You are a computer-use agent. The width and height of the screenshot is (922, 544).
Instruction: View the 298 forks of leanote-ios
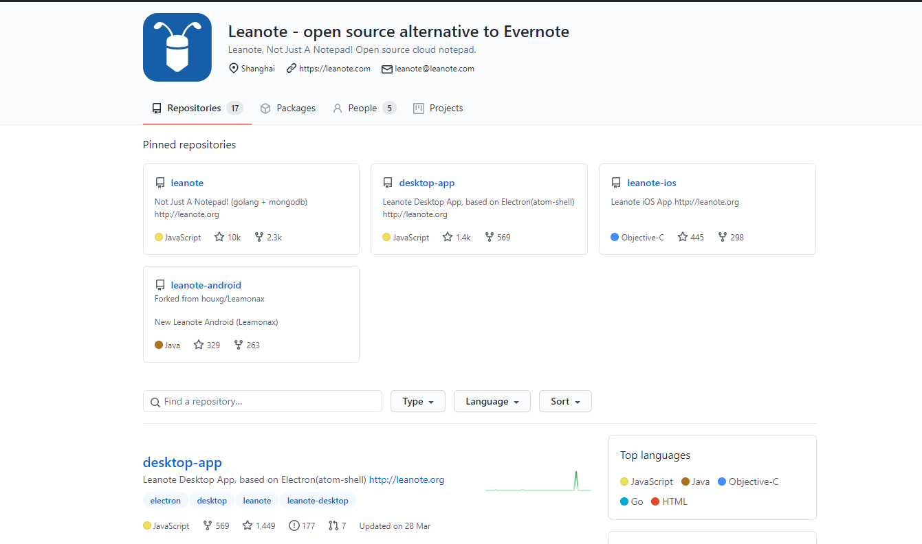pos(731,237)
